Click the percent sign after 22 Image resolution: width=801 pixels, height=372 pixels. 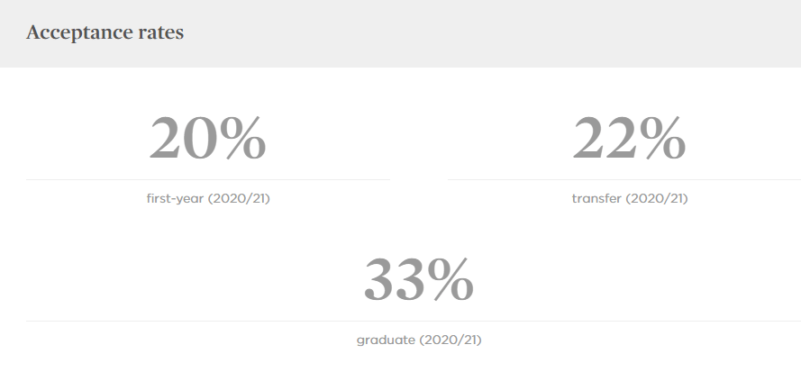[x=663, y=140]
